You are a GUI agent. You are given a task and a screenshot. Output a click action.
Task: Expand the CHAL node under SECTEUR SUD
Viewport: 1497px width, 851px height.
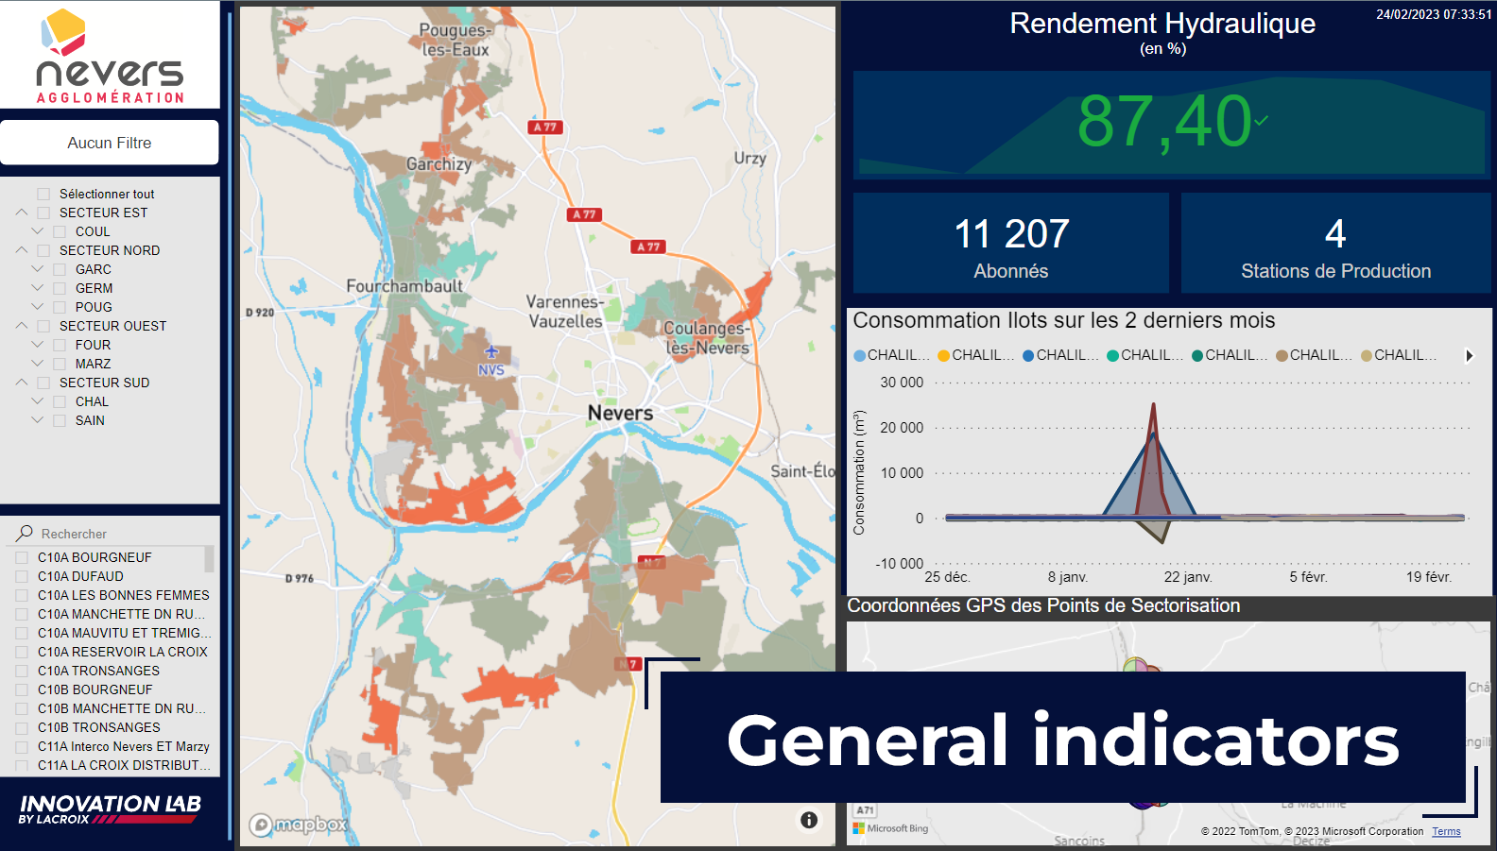pos(38,401)
